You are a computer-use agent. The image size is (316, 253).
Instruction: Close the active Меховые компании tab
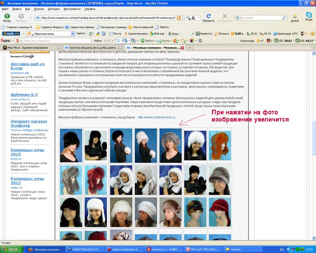pos(182,48)
